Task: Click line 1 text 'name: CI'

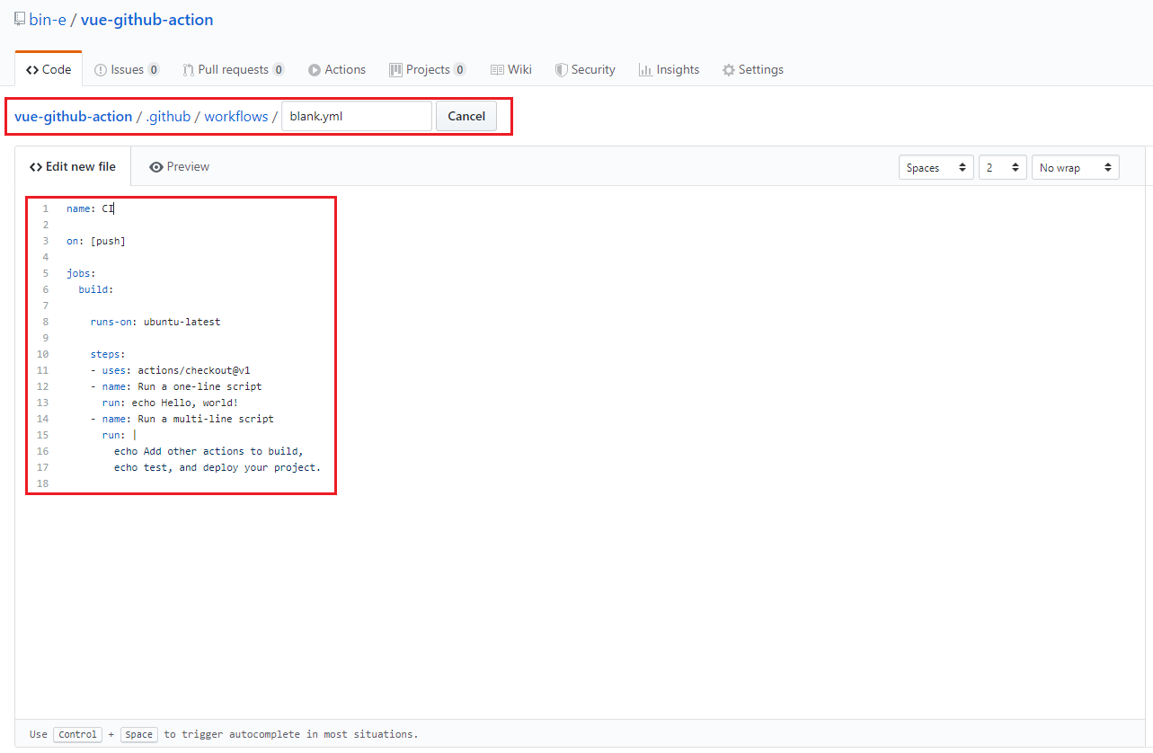Action: pyautogui.click(x=90, y=208)
